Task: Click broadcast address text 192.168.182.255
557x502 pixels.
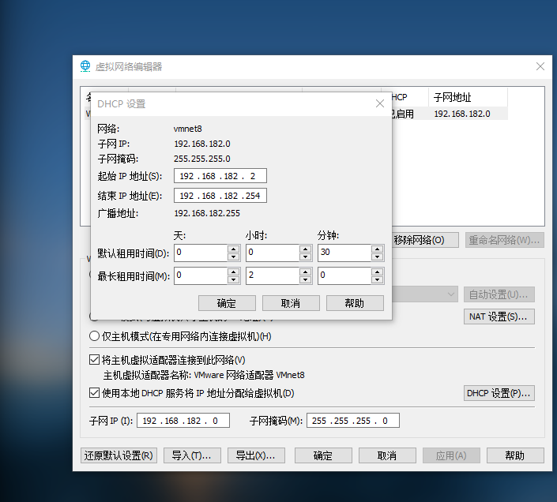Action: pos(207,213)
